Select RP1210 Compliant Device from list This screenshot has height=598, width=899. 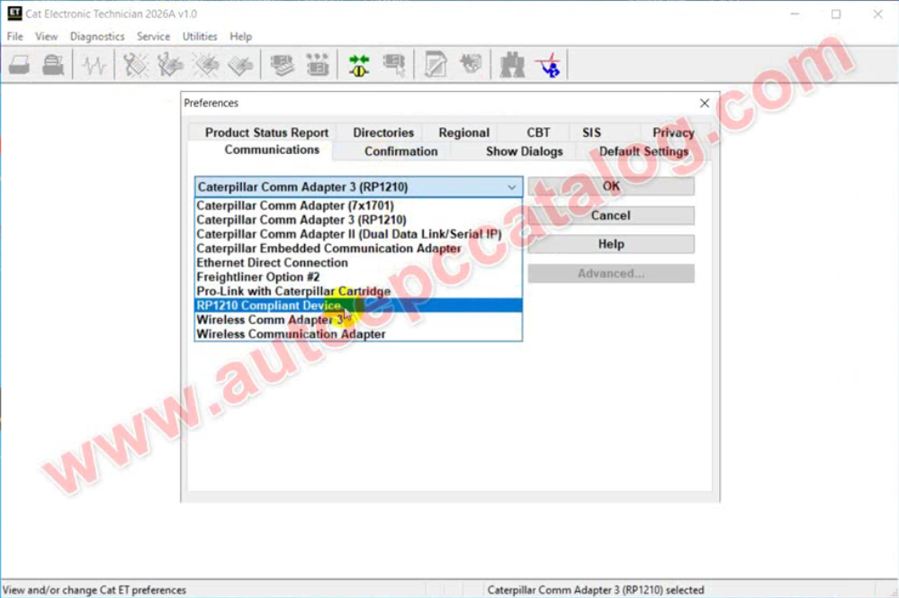click(x=268, y=305)
